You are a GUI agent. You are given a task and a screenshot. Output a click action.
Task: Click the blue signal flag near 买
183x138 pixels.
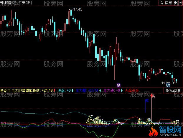(147, 101)
